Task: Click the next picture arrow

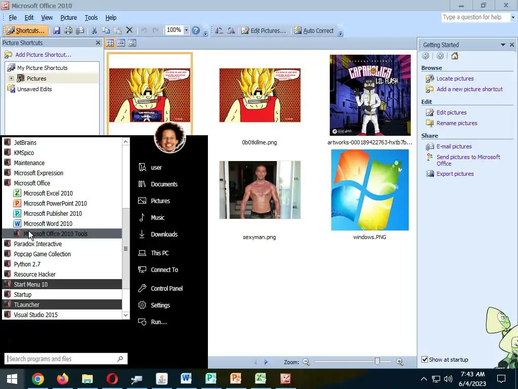Action: [x=266, y=362]
